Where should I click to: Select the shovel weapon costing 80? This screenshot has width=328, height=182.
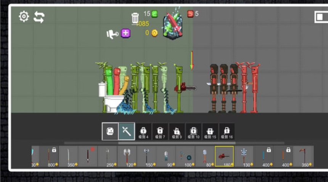(205, 156)
